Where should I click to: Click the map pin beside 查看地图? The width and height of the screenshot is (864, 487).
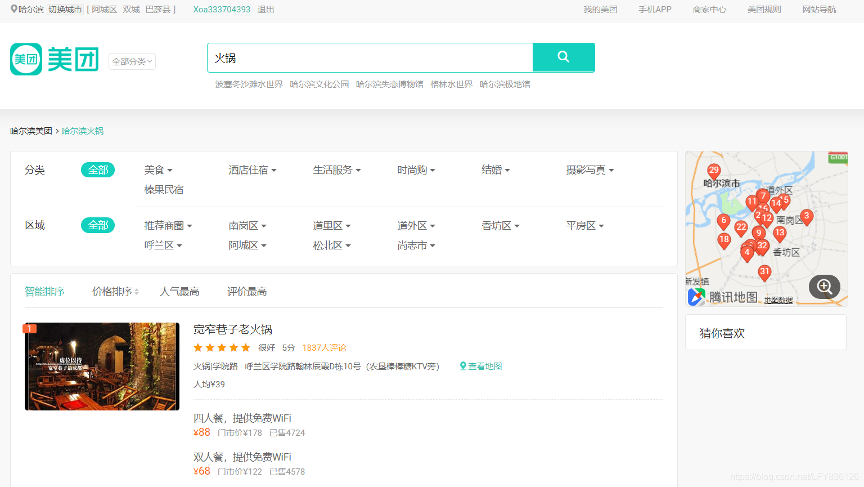tap(463, 366)
